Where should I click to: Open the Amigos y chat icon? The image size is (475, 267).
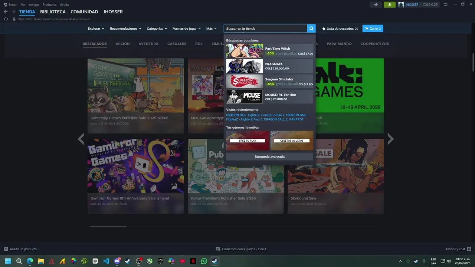point(469,249)
